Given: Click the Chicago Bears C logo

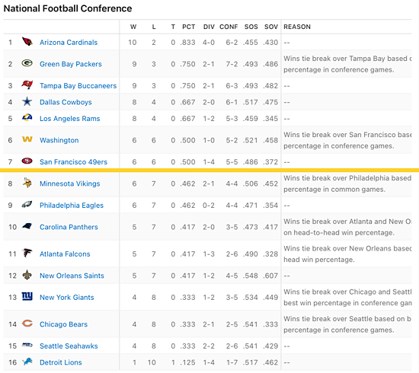Looking at the screenshot, I should (27, 324).
